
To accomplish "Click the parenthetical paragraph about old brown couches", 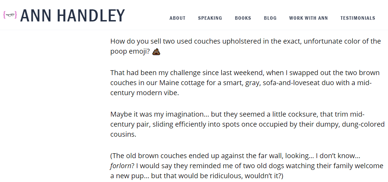I will [247, 166].
